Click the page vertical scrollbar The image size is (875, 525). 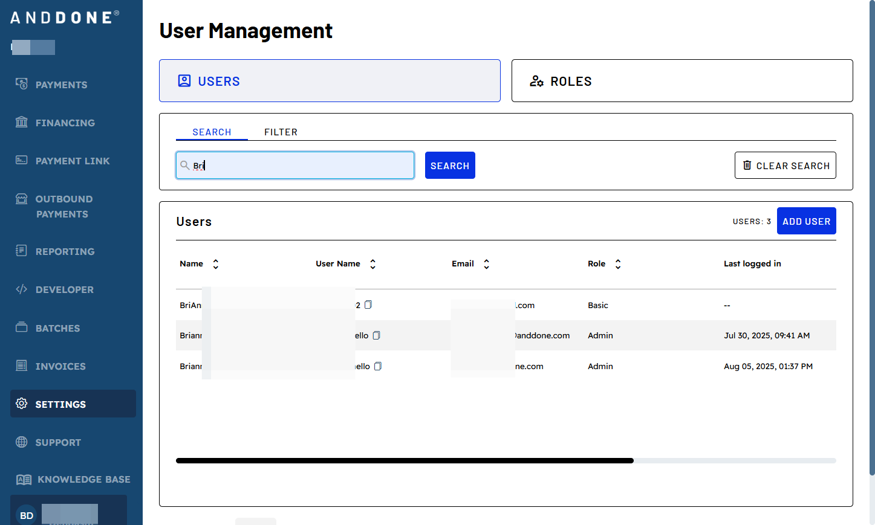[871, 237]
